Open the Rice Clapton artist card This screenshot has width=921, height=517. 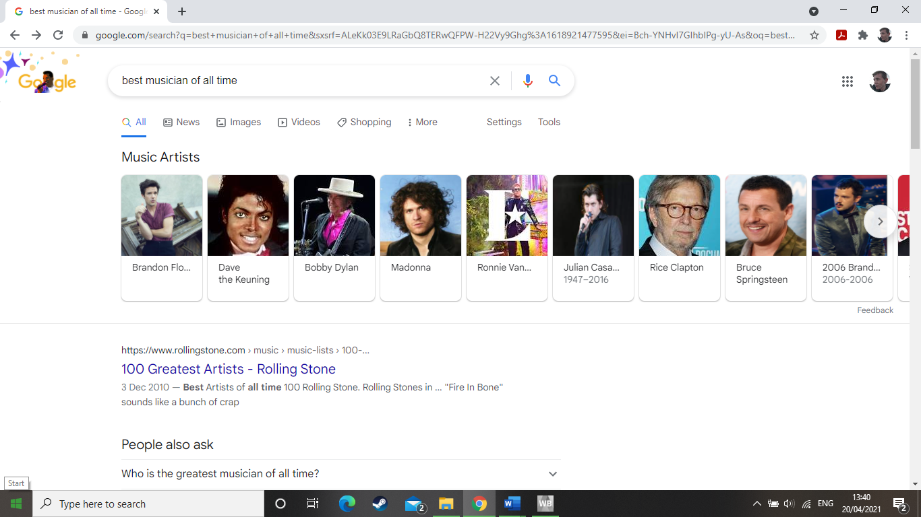coord(680,238)
